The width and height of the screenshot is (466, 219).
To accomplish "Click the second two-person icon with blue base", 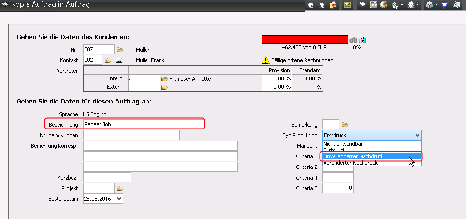I will coord(322,5).
